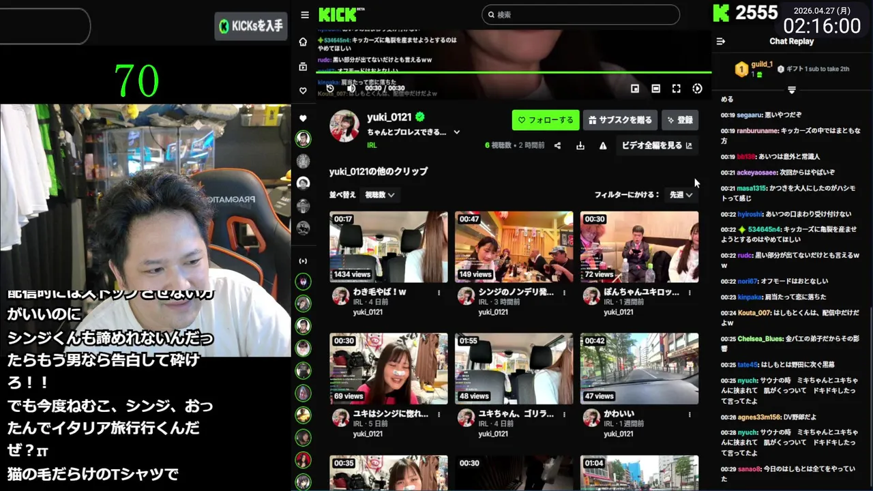Click the 登録 subscribe button

pyautogui.click(x=680, y=120)
